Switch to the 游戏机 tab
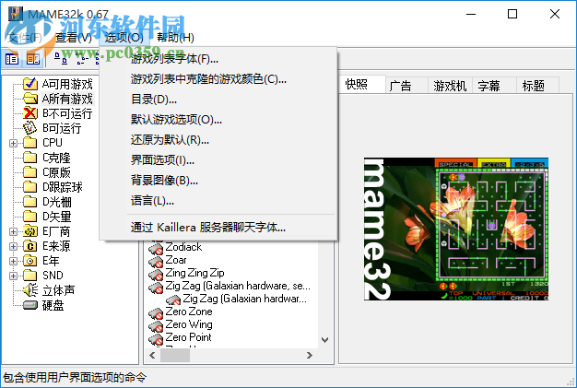 [x=450, y=86]
